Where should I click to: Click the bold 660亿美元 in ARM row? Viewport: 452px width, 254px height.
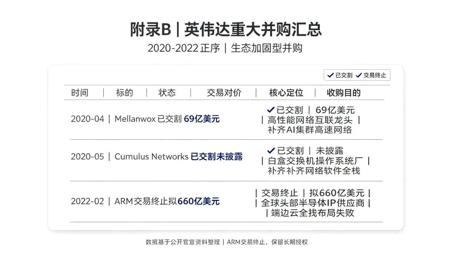(x=199, y=201)
